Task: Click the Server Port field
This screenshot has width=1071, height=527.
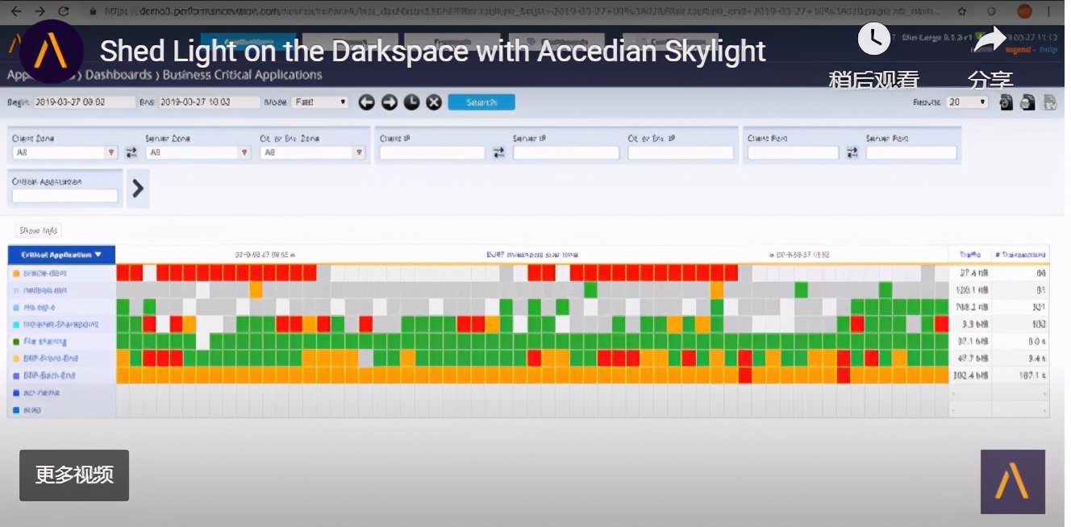Action: click(x=911, y=152)
